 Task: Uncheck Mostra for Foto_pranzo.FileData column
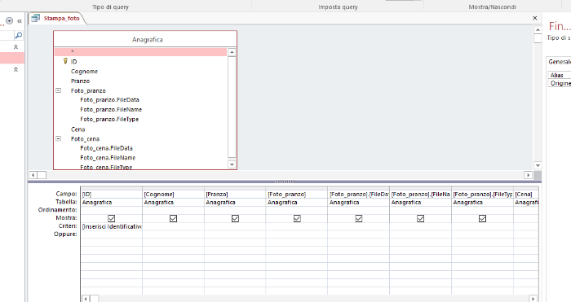click(359, 218)
